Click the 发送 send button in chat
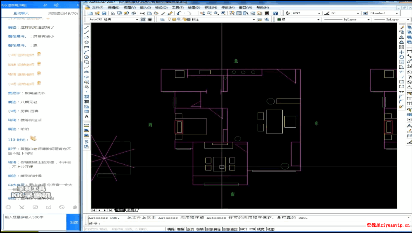Screen dimensions: 412x233 click(x=74, y=222)
